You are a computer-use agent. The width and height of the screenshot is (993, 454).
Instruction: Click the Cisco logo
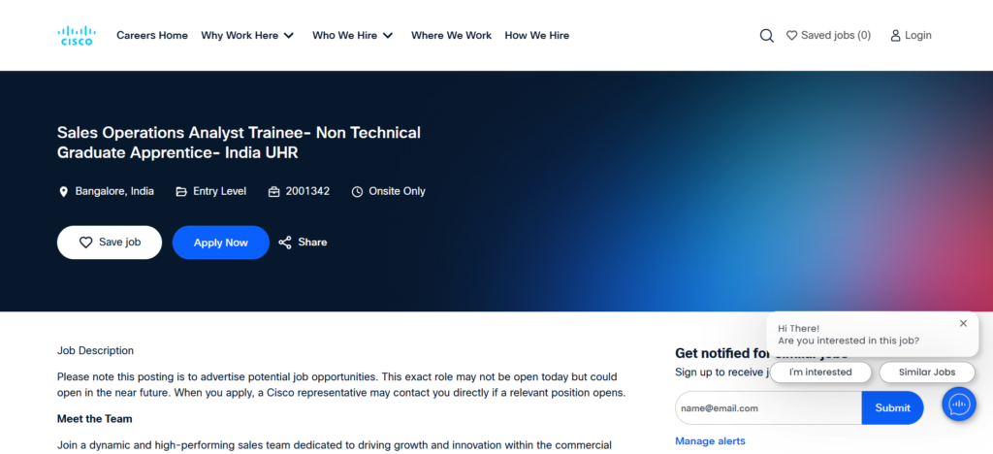coord(77,36)
